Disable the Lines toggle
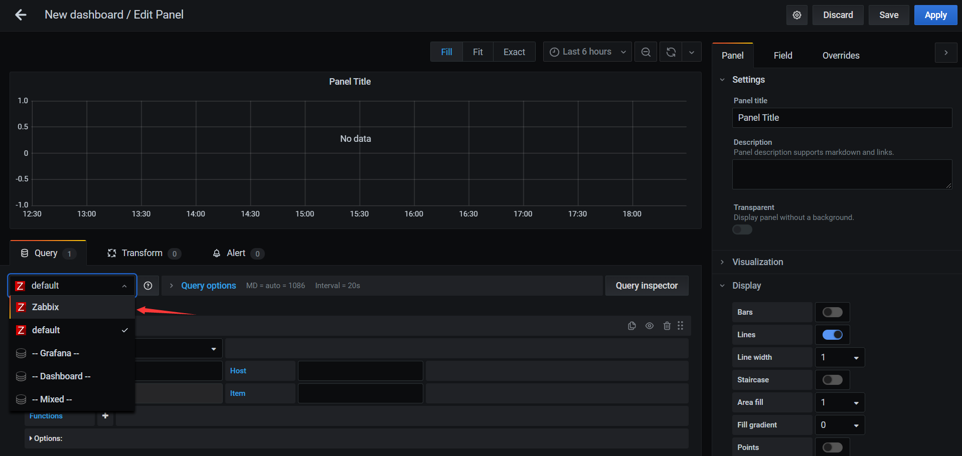This screenshot has height=456, width=962. click(833, 335)
